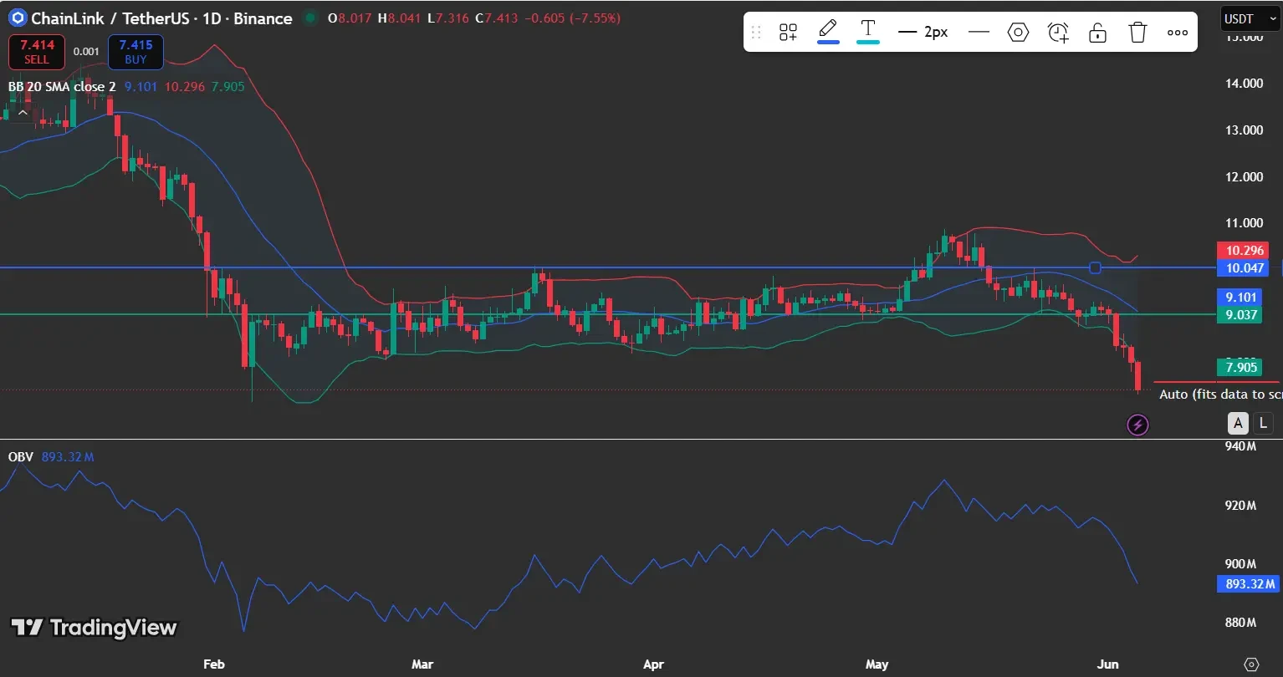Grab the floating toolbar drag handle

756,33
